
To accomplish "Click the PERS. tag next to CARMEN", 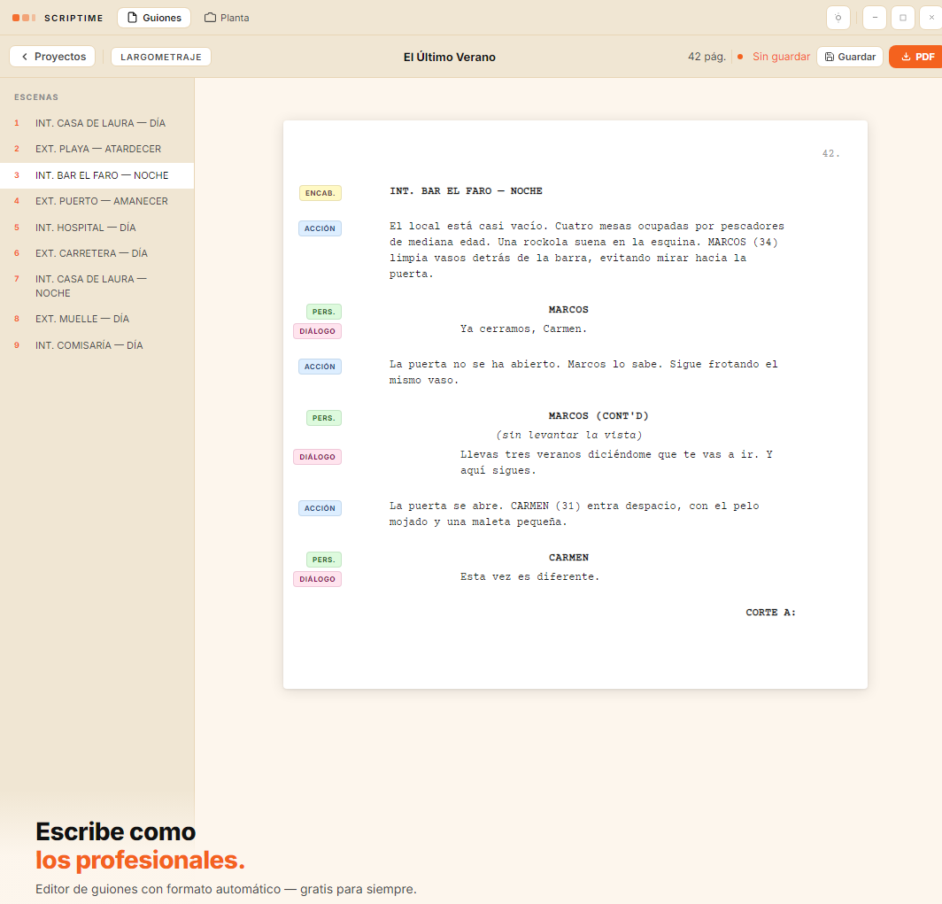I will click(323, 560).
